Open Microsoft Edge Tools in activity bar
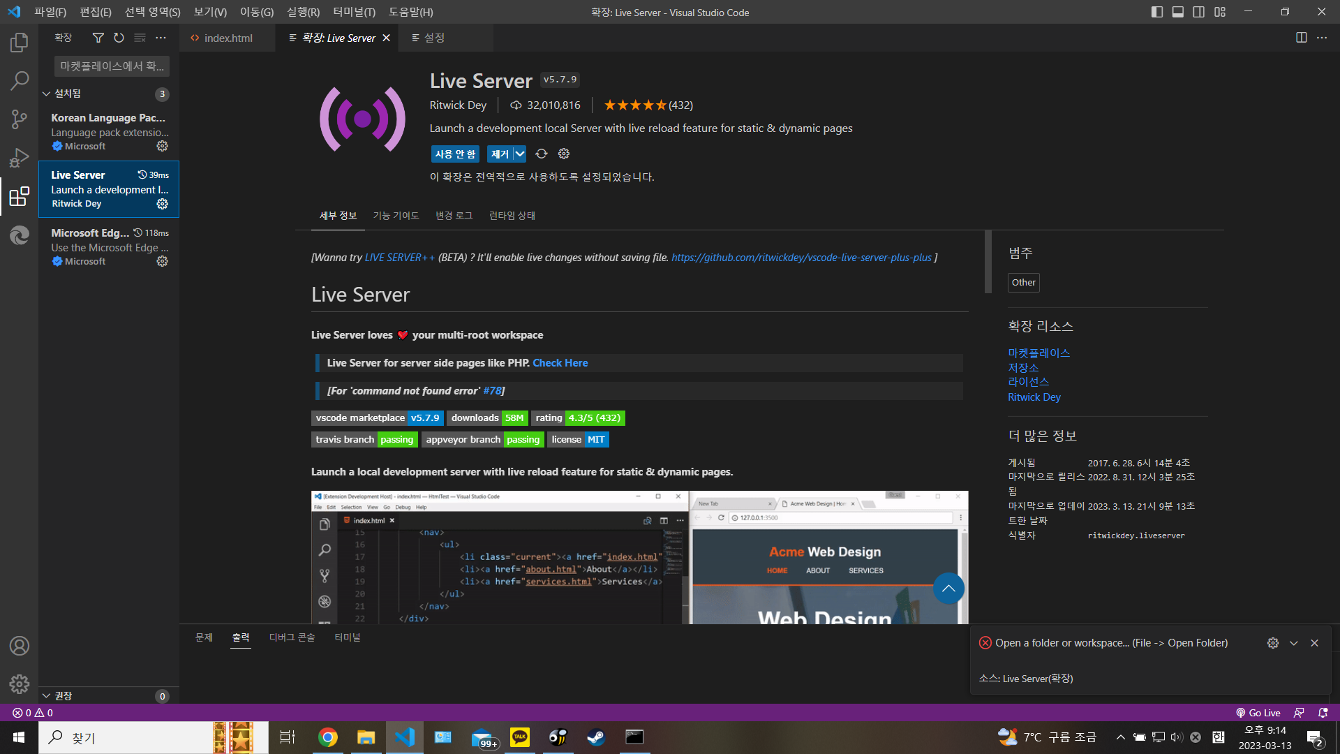The image size is (1340, 754). 19,235
